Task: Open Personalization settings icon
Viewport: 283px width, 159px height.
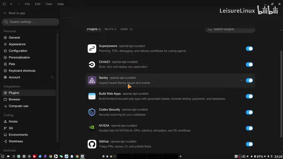Action: tap(5, 57)
